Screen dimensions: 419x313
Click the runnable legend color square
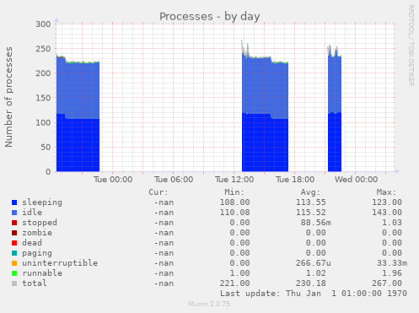(x=14, y=273)
